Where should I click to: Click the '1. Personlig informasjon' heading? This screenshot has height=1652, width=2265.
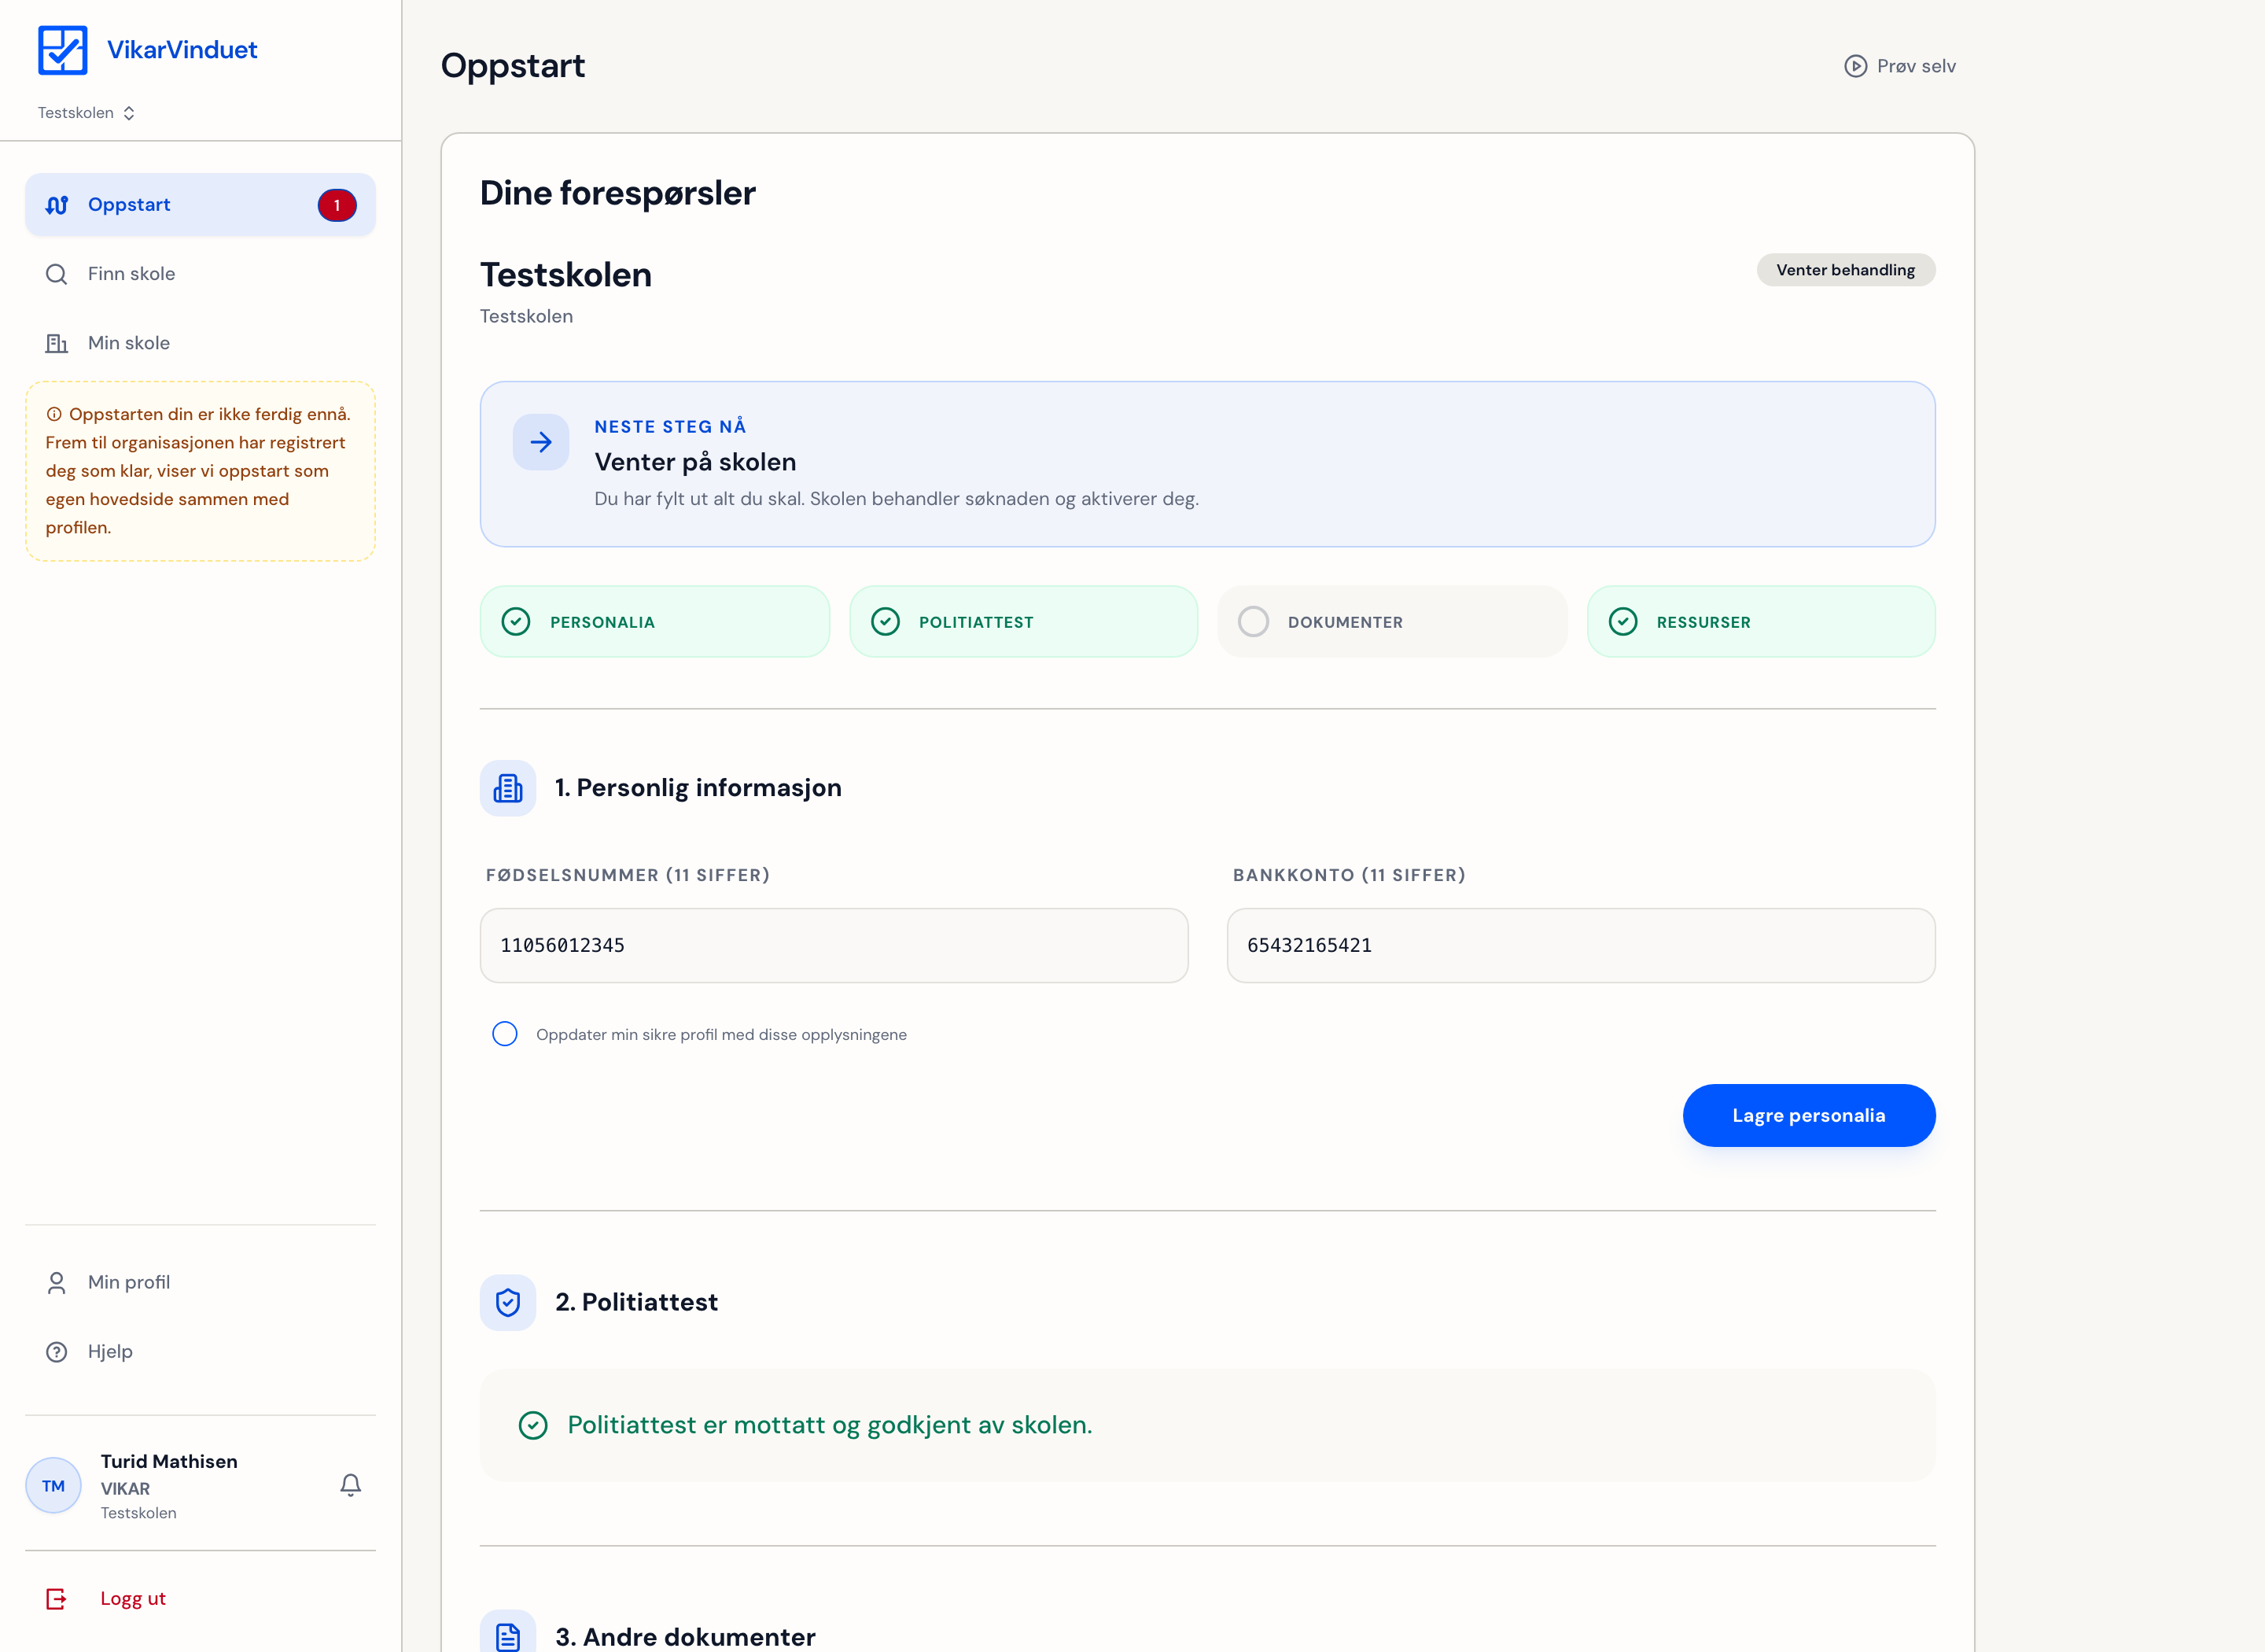click(x=698, y=788)
